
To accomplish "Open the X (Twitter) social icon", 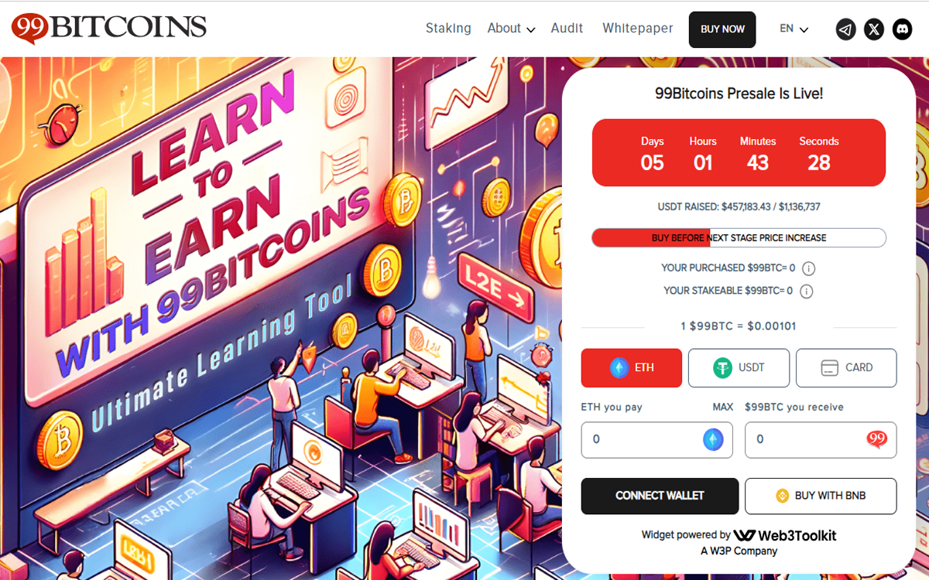I will [874, 29].
